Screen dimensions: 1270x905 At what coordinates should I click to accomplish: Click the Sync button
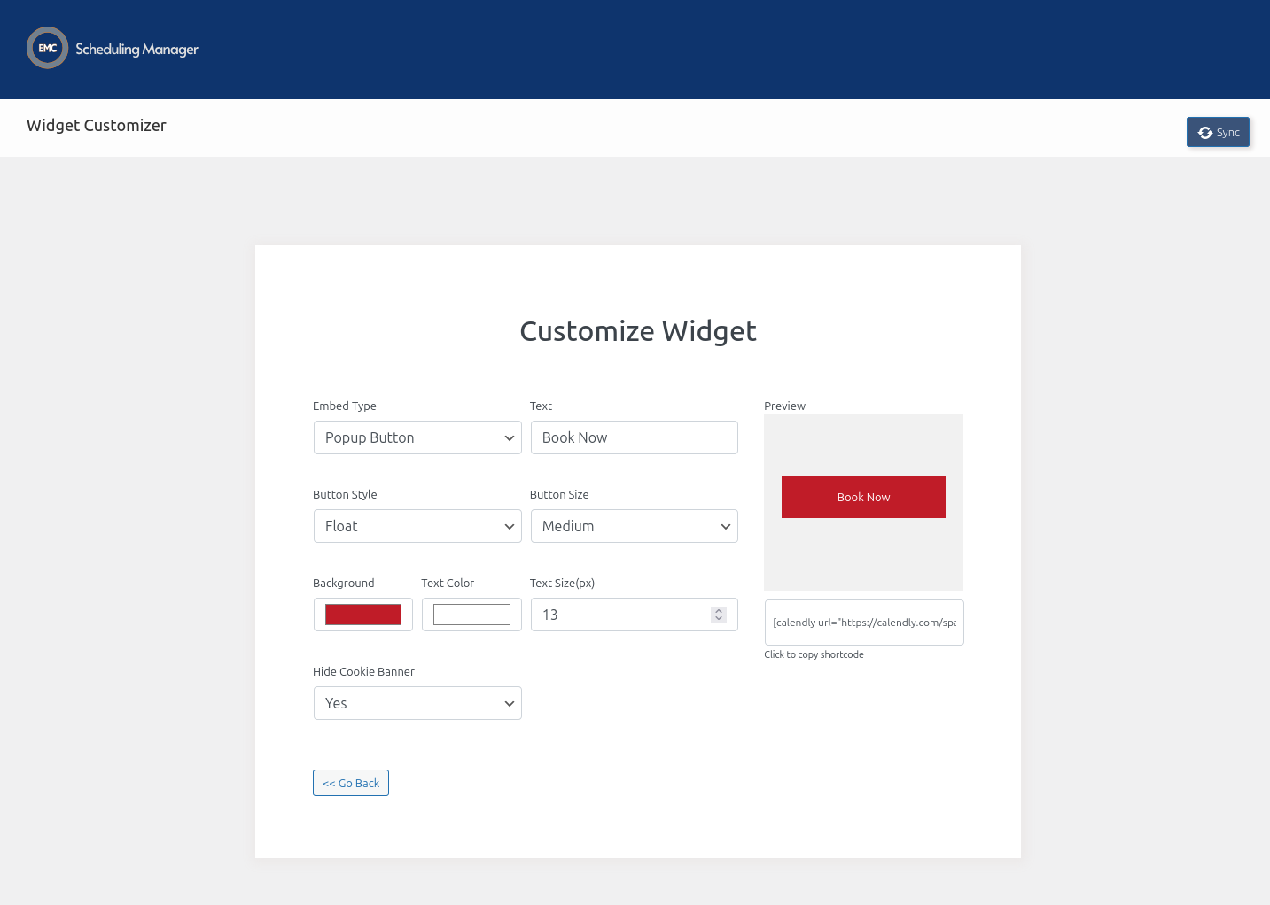click(1218, 132)
